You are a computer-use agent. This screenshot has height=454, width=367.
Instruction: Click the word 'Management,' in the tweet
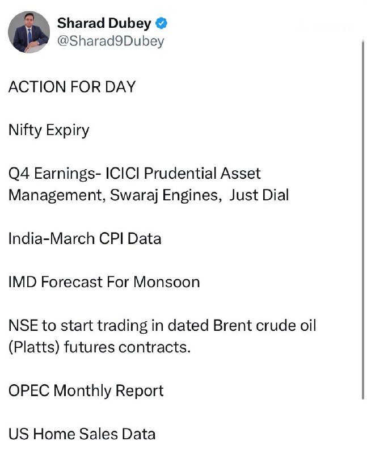click(x=56, y=195)
